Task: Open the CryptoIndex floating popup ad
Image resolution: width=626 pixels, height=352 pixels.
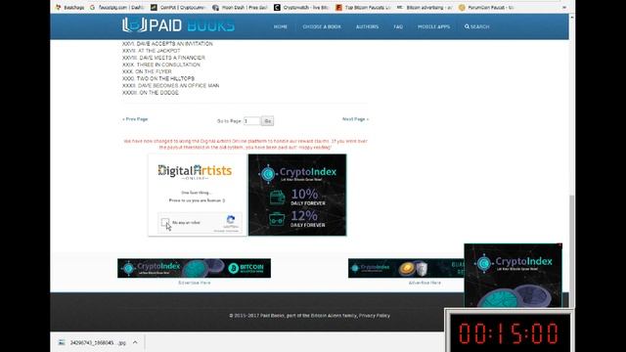Action: (x=513, y=276)
